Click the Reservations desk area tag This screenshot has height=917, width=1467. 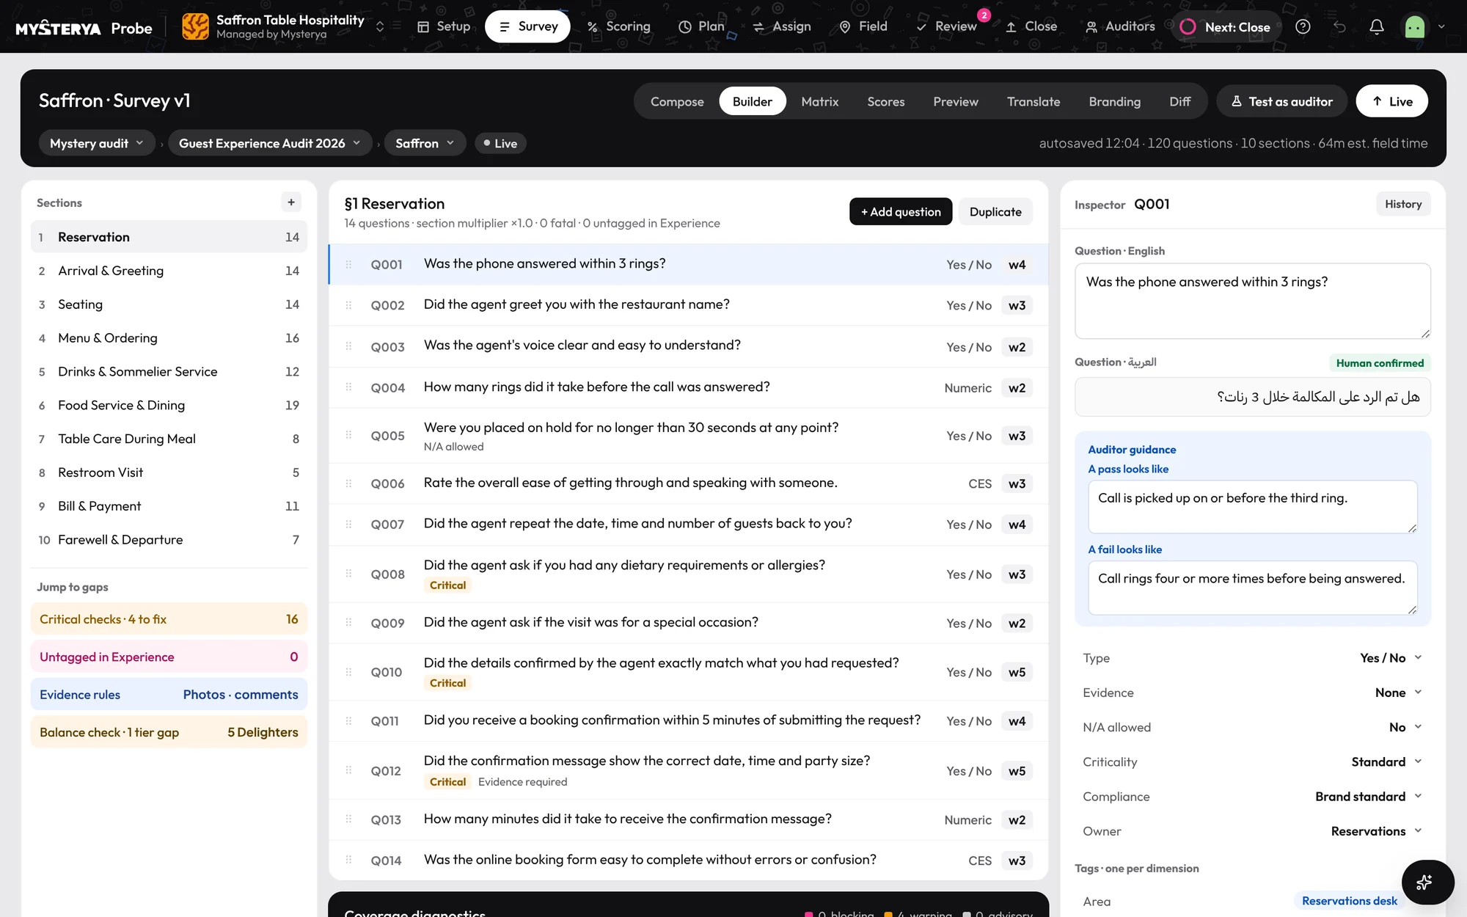pyautogui.click(x=1350, y=901)
